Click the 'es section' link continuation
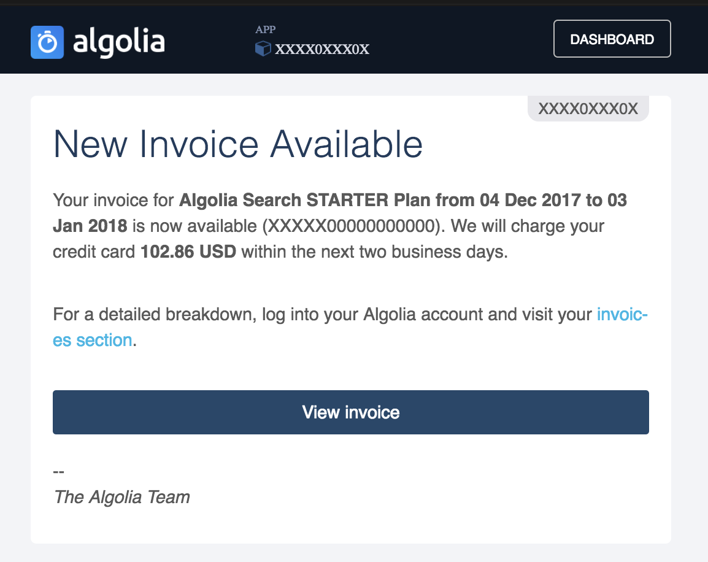The height and width of the screenshot is (562, 708). click(93, 341)
